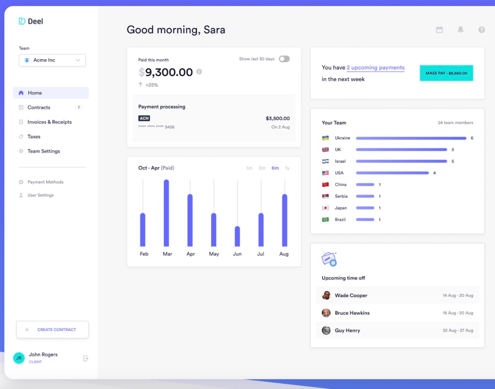
Task: Click the CREATE CONTRACT button
Action: [x=52, y=330]
